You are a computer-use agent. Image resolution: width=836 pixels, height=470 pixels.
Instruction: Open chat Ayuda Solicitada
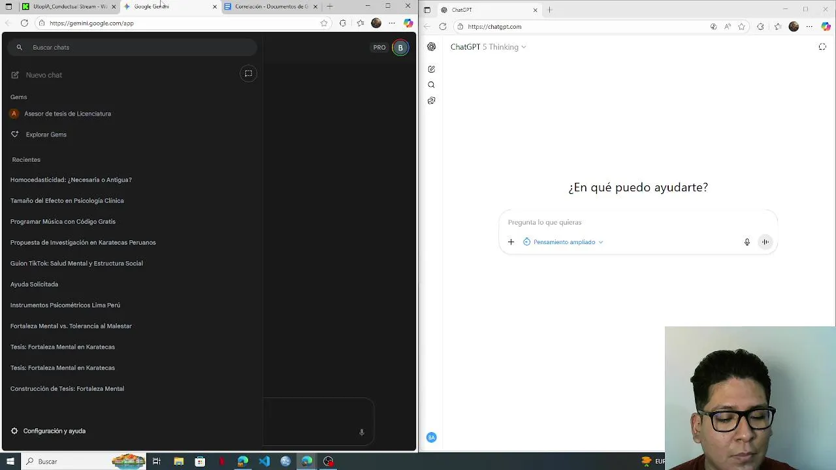pyautogui.click(x=34, y=284)
